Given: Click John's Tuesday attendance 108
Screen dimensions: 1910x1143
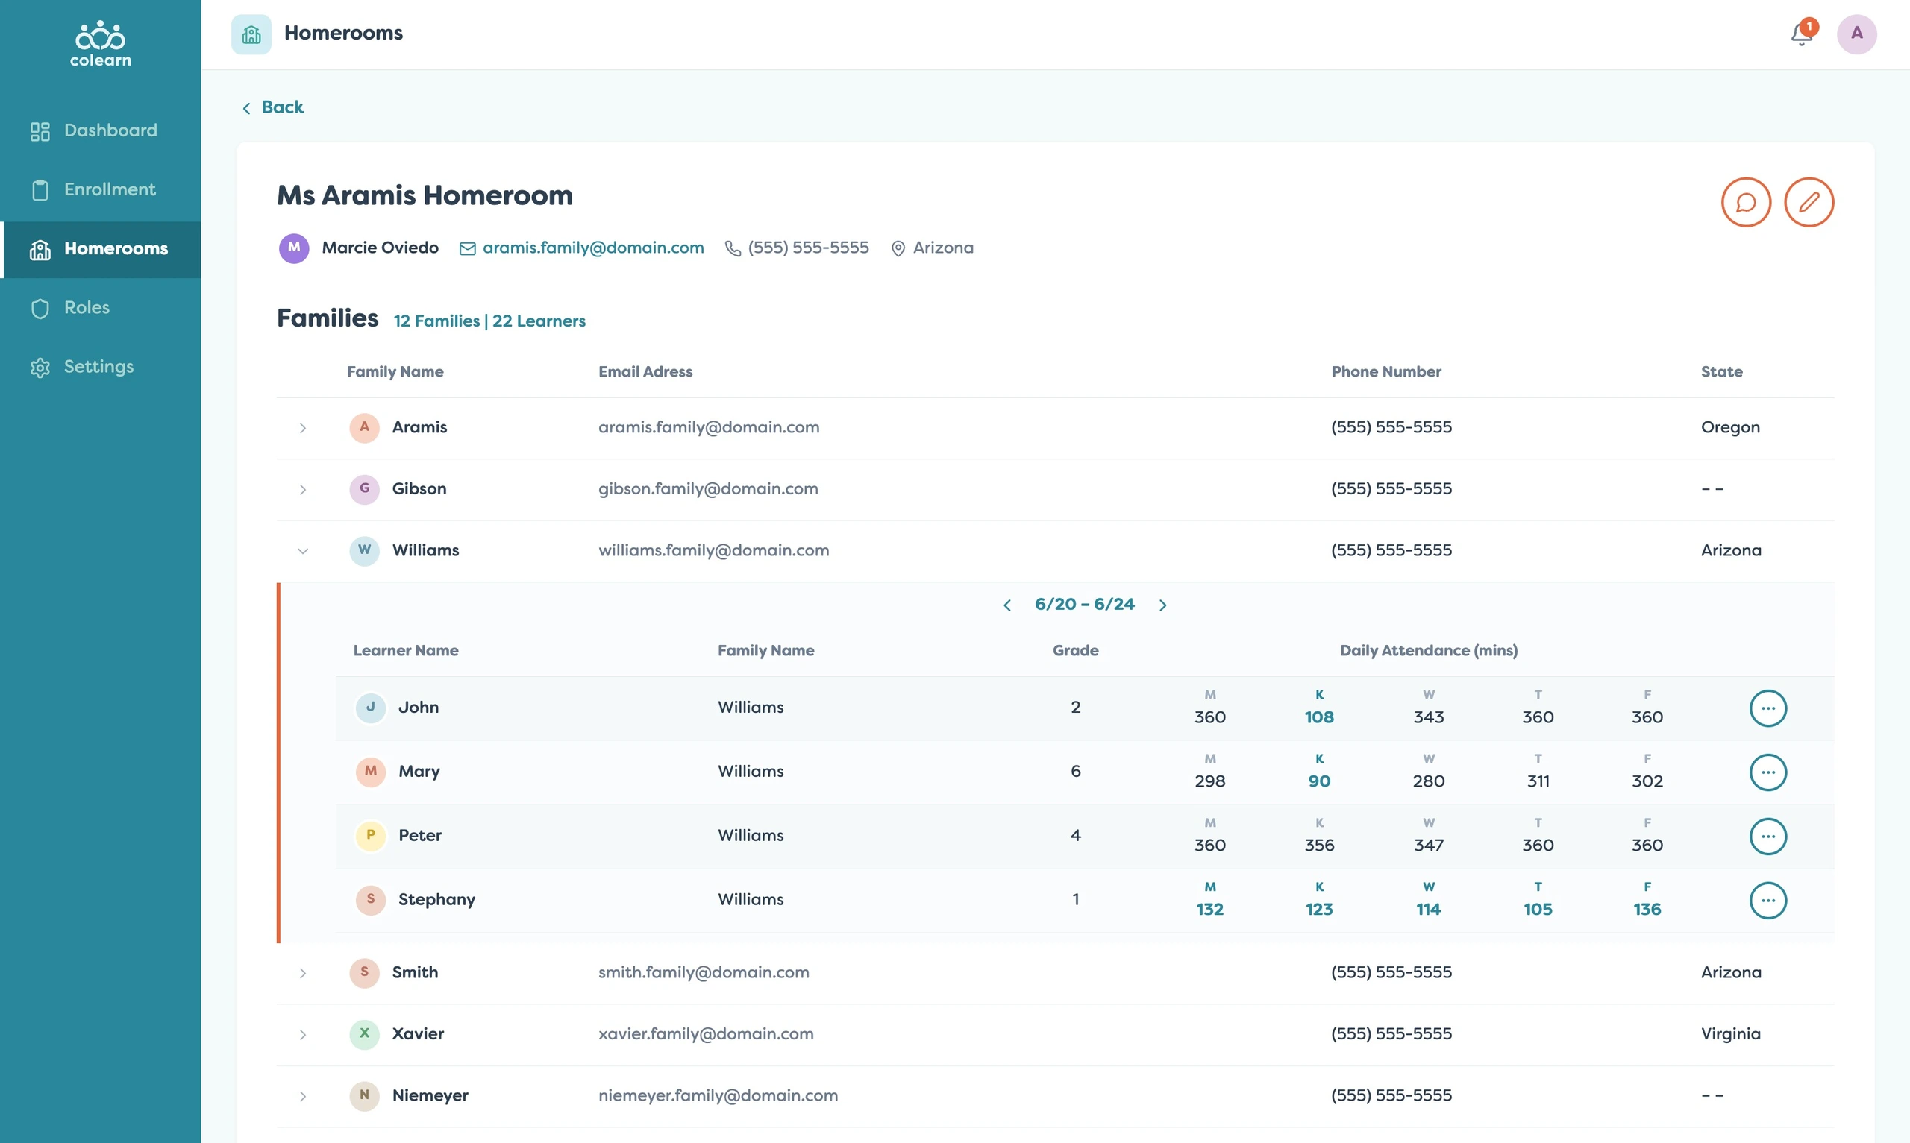Looking at the screenshot, I should coord(1319,718).
